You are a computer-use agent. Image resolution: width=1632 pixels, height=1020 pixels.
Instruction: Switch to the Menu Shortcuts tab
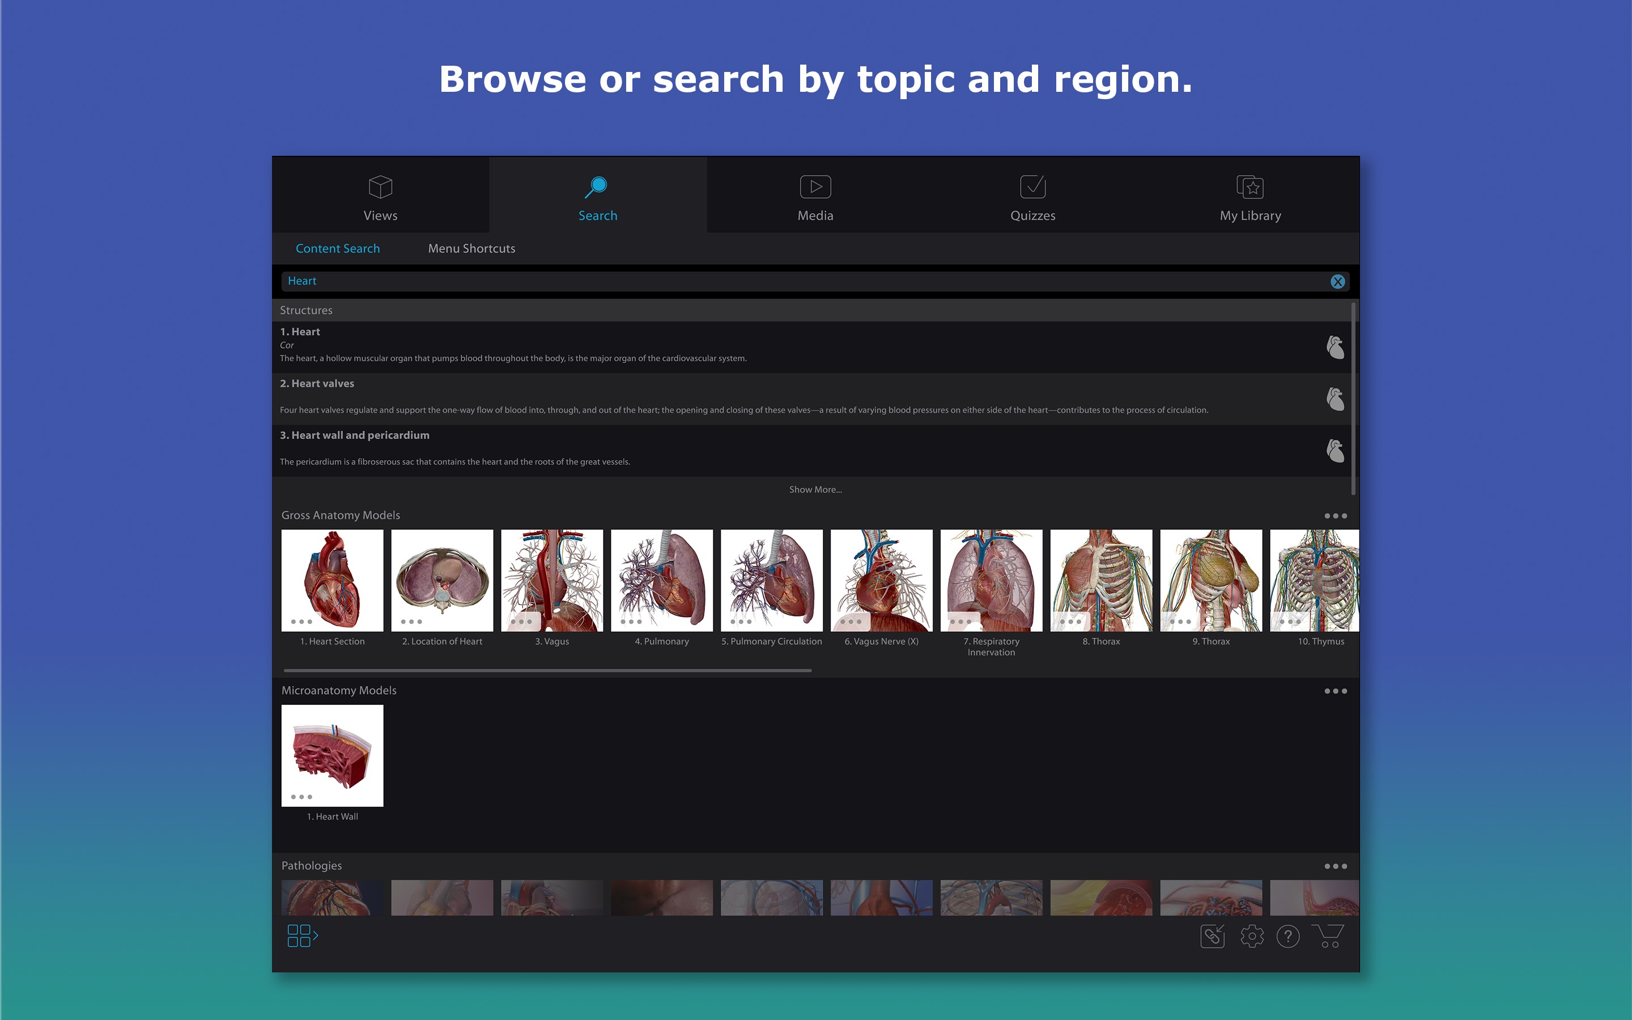pos(471,248)
